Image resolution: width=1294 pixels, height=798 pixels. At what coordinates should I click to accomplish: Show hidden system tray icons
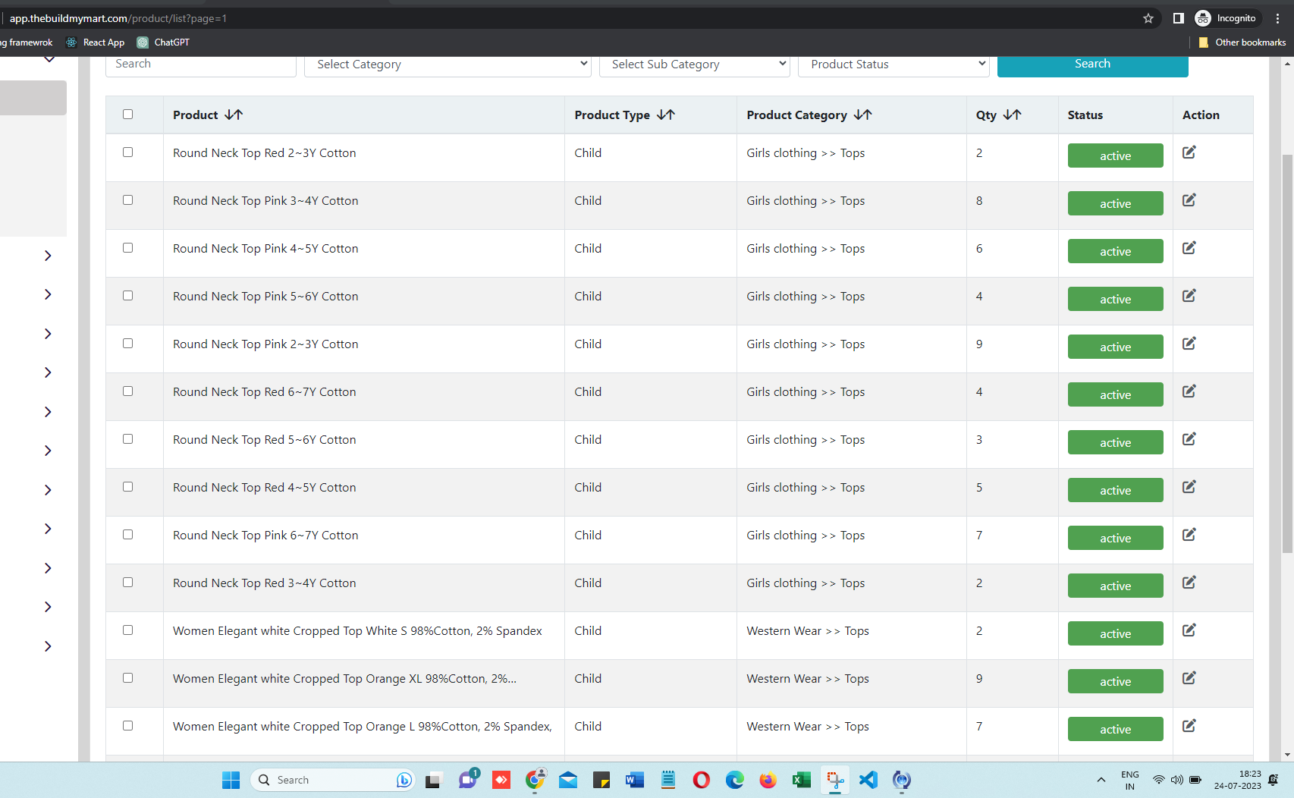[1101, 780]
